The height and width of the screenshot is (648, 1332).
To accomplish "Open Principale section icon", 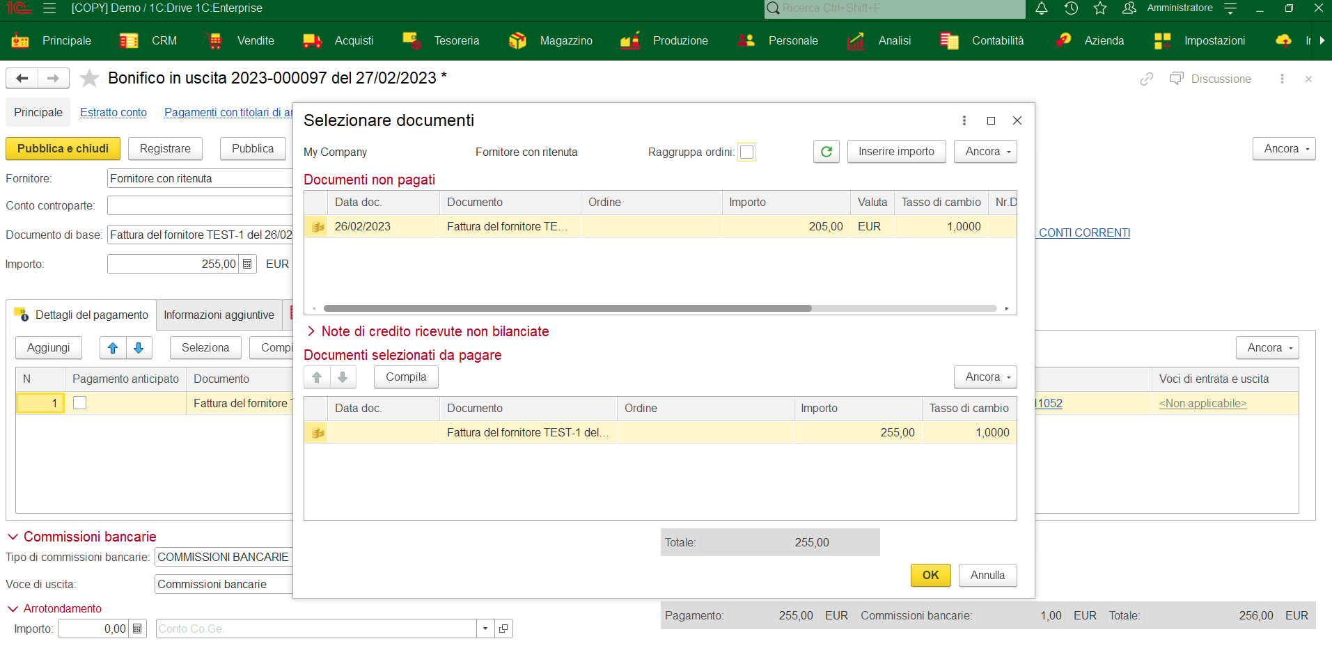I will click(x=20, y=40).
